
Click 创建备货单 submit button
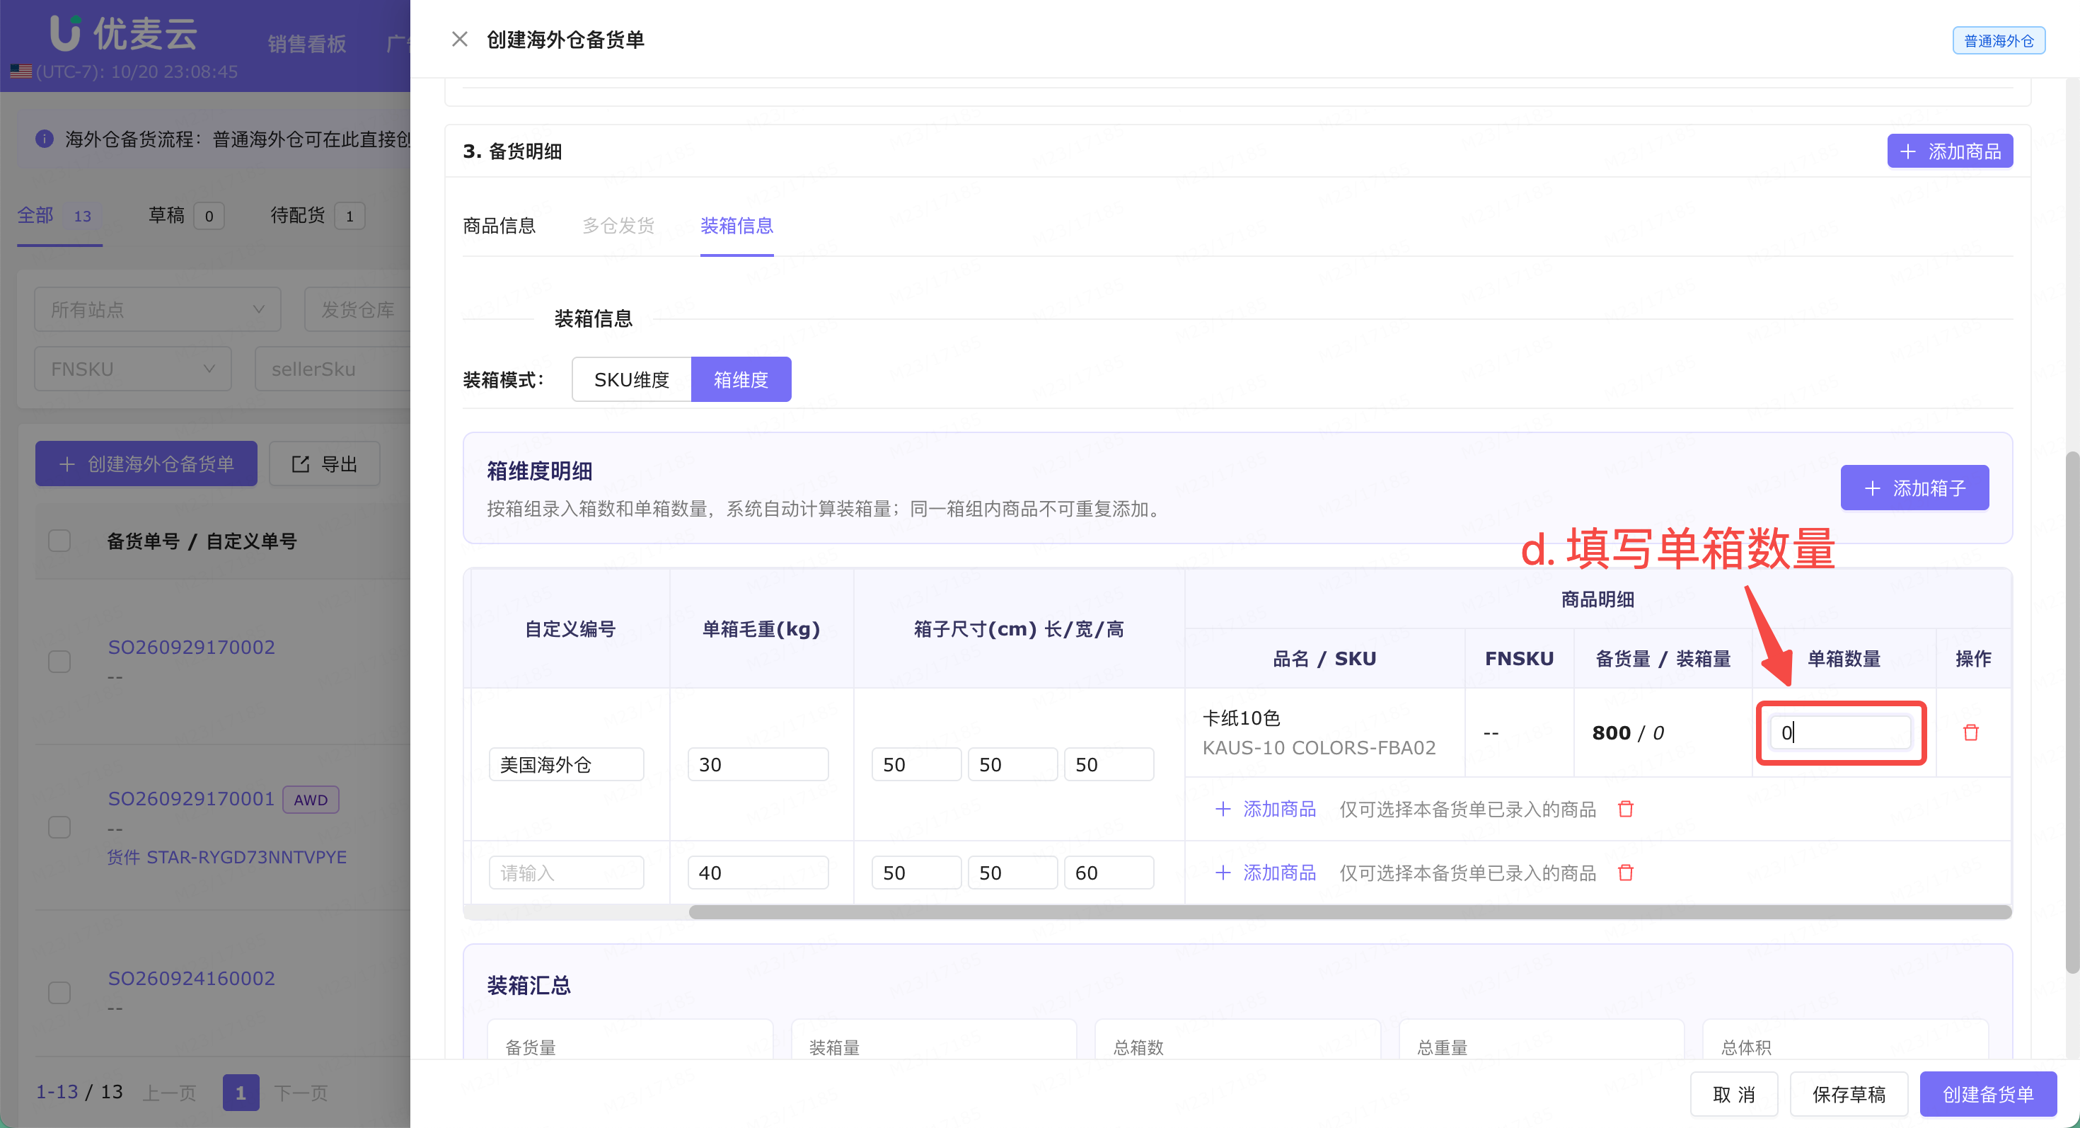pos(1988,1094)
